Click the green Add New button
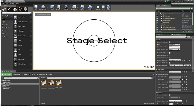 coord(7,74)
